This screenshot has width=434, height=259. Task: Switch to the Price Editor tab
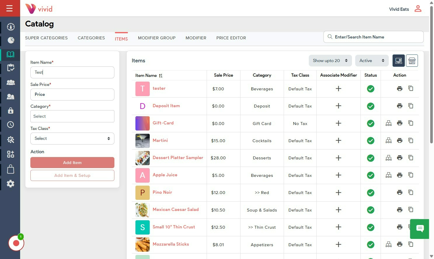click(231, 38)
